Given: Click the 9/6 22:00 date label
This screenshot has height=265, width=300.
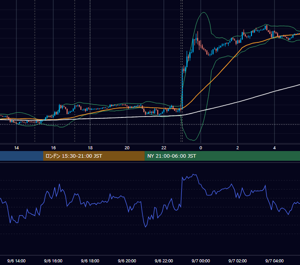Looking at the screenshot, I should 164,261.
